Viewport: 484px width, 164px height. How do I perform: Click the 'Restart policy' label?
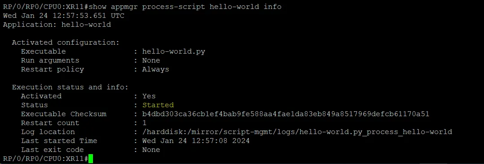click(x=52, y=69)
